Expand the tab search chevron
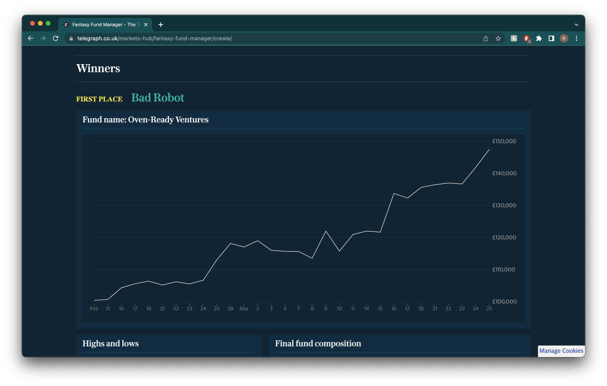Viewport: 607px width, 386px height. point(576,24)
